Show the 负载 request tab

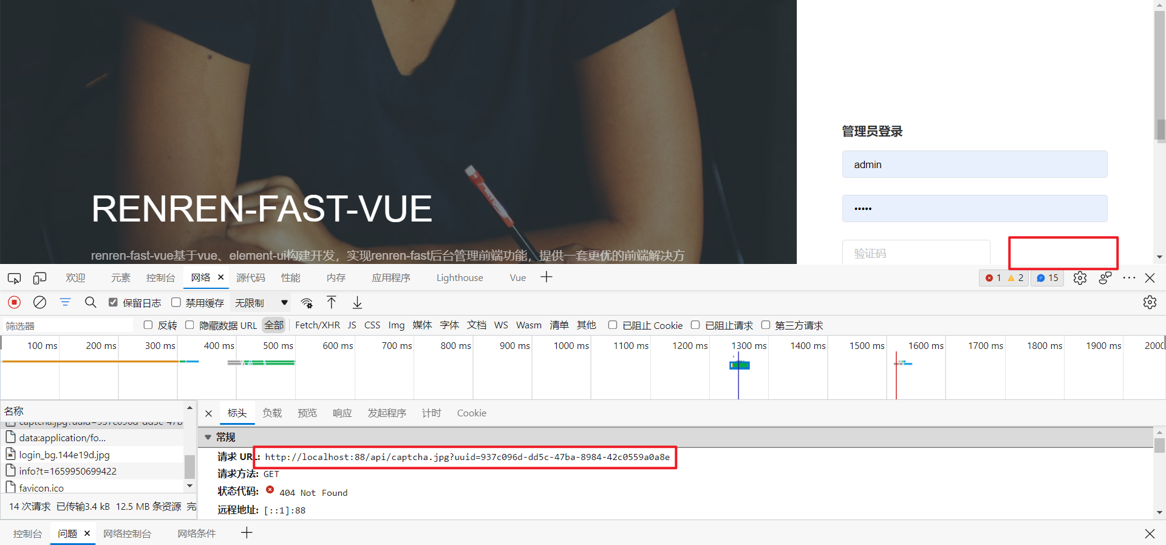coord(272,413)
